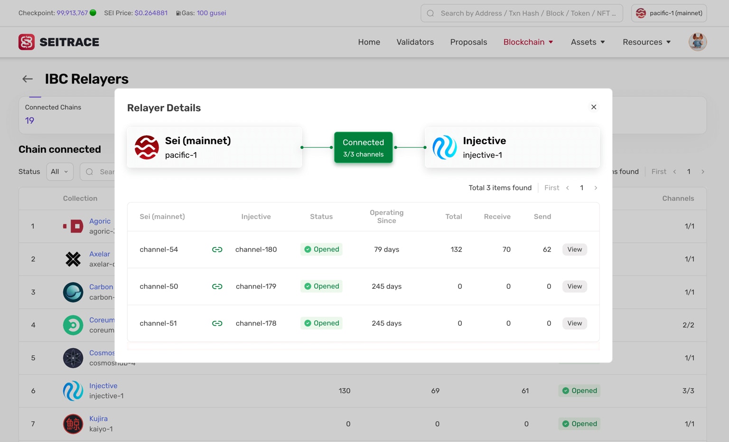The image size is (729, 442).
Task: View details for channel-50
Action: pyautogui.click(x=574, y=286)
